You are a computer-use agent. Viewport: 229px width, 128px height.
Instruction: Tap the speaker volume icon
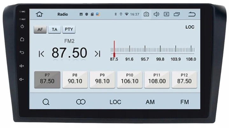[156, 14]
